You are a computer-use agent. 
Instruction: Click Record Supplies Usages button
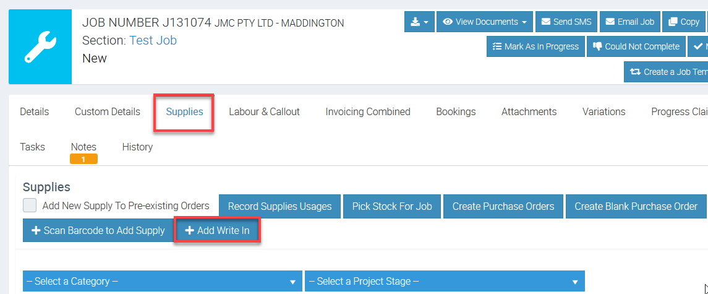click(279, 206)
